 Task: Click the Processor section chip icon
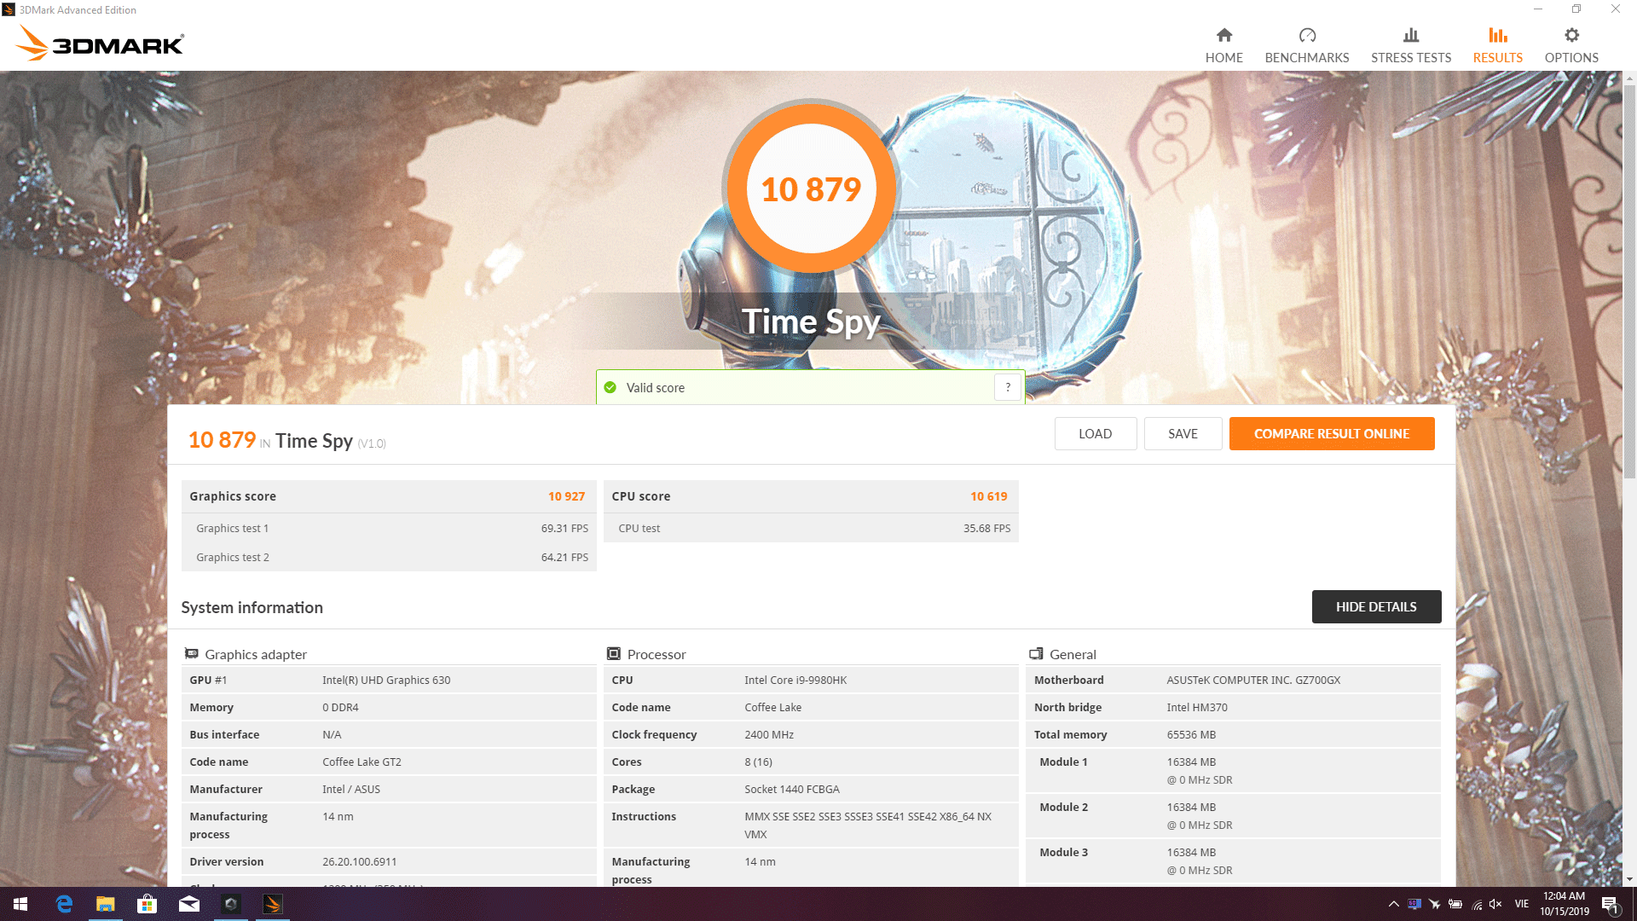(x=613, y=653)
